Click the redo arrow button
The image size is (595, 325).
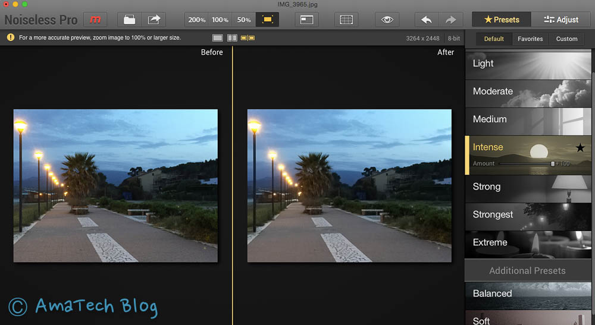click(x=450, y=20)
